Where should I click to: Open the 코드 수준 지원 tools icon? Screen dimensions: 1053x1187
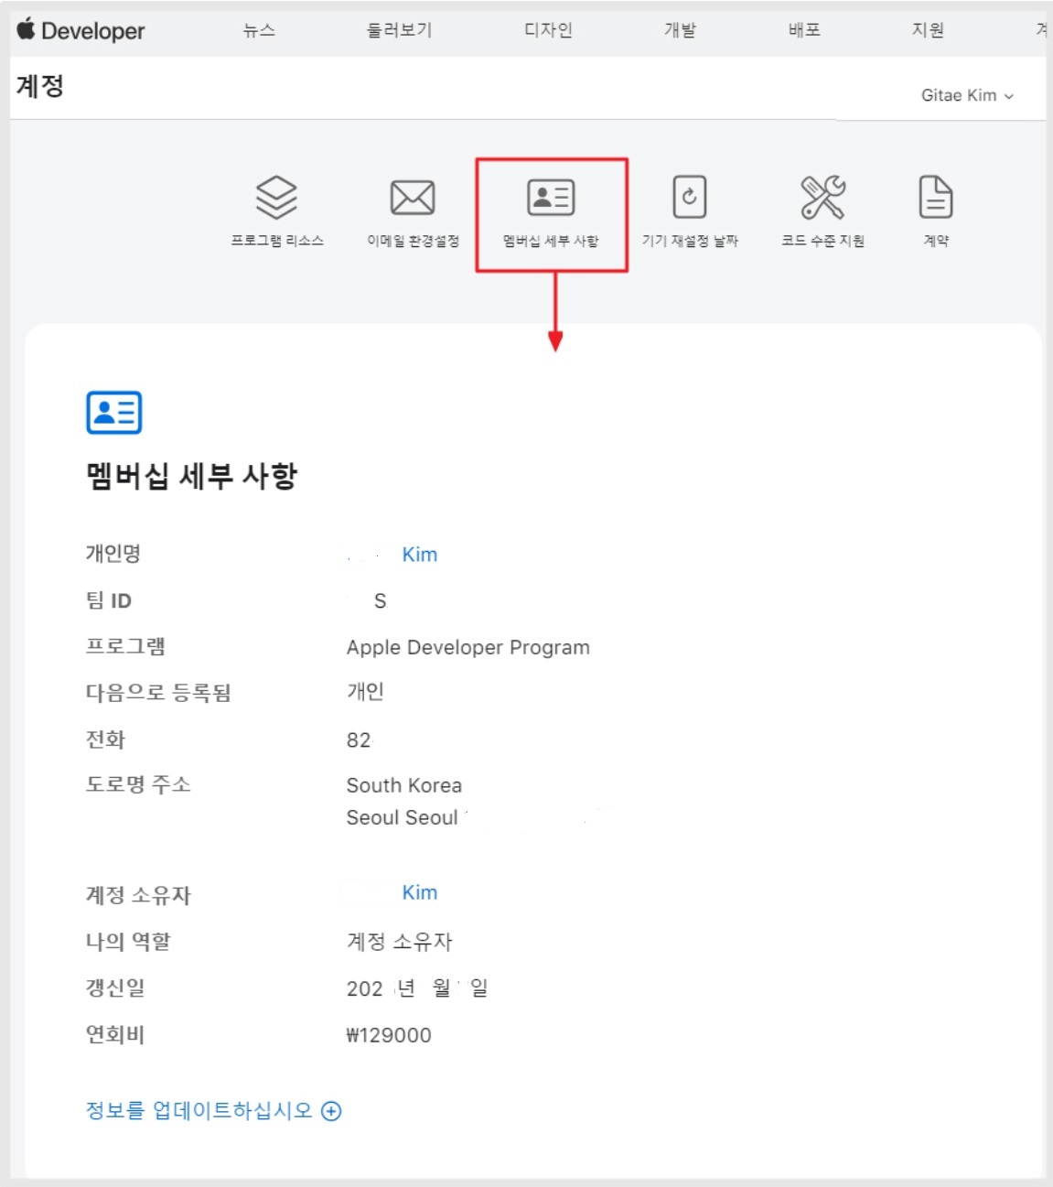point(822,197)
